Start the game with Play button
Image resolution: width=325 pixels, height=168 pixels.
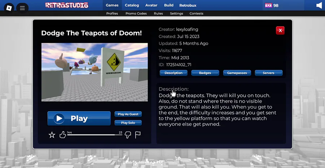[79, 118]
